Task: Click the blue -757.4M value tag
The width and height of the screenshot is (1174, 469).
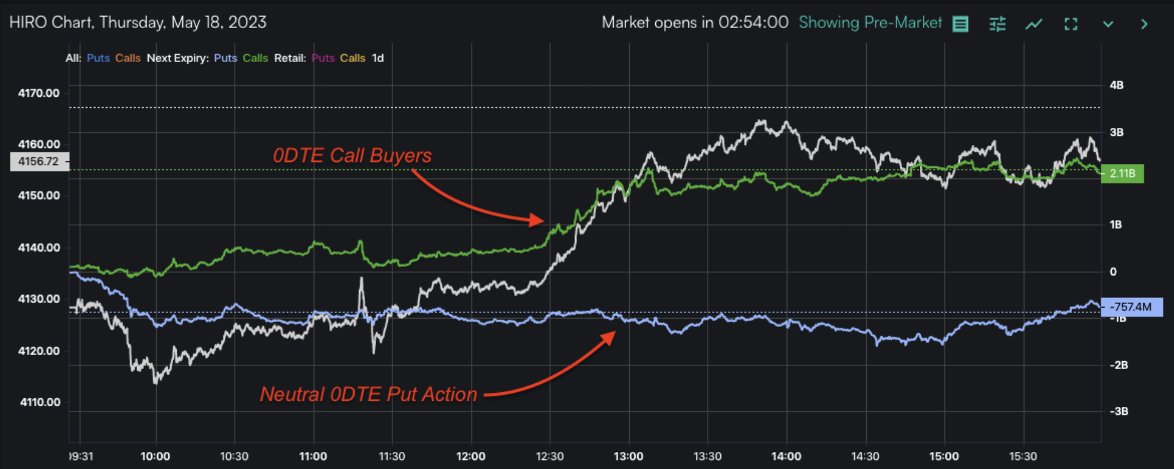Action: coord(1131,306)
